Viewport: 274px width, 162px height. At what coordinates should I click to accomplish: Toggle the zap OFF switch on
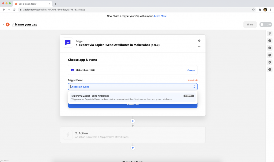[x=266, y=24]
